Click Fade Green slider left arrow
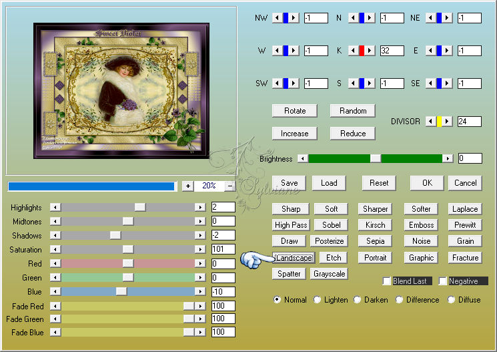497x352 pixels. click(55, 319)
